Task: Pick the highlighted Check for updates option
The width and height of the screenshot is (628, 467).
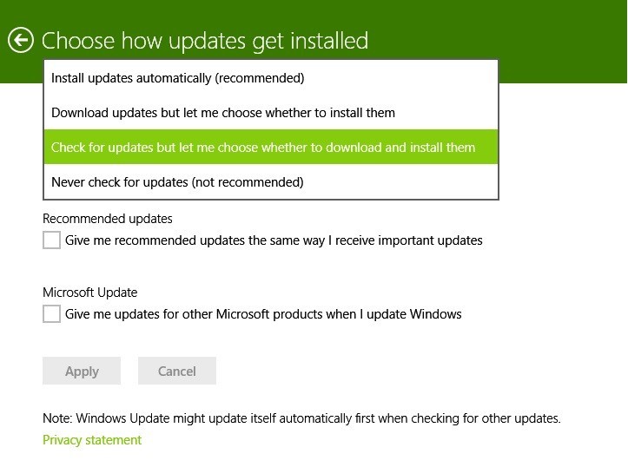Action: coord(271,147)
